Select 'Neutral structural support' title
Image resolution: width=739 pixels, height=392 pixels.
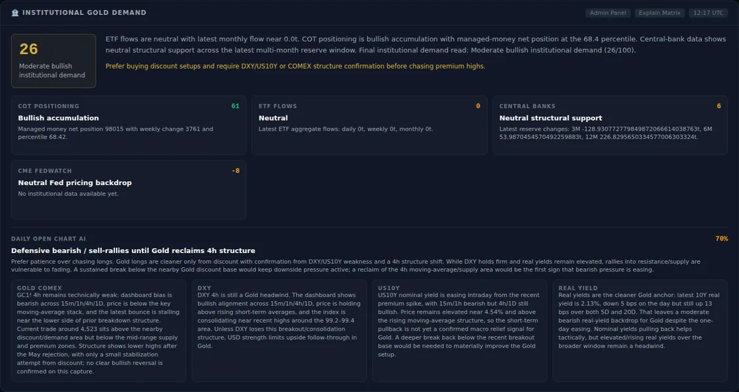pos(550,118)
